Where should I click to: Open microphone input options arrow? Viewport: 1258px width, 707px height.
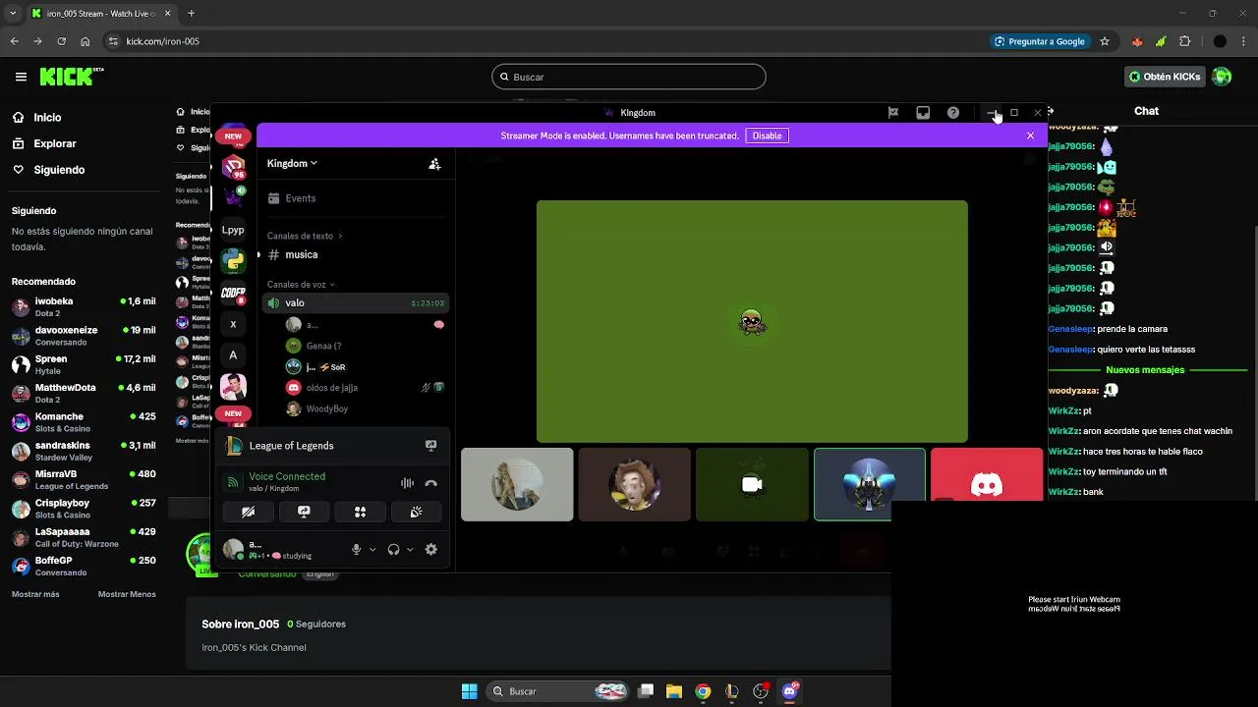click(372, 550)
